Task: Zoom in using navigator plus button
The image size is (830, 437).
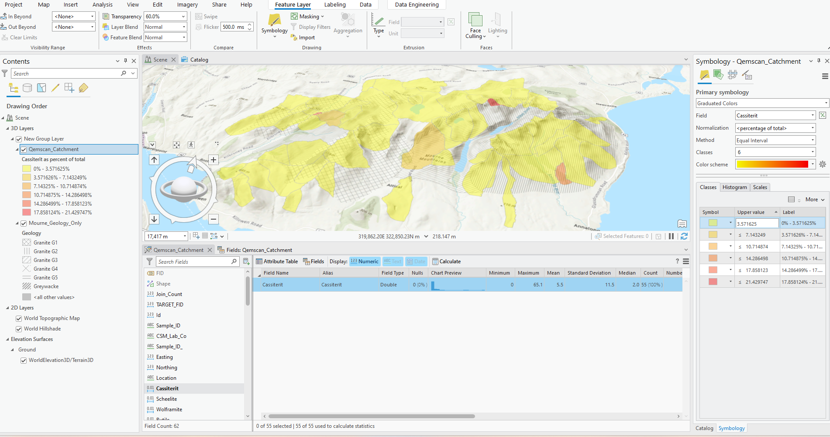Action: tap(214, 160)
